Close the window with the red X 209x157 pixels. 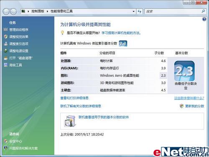click(201, 3)
